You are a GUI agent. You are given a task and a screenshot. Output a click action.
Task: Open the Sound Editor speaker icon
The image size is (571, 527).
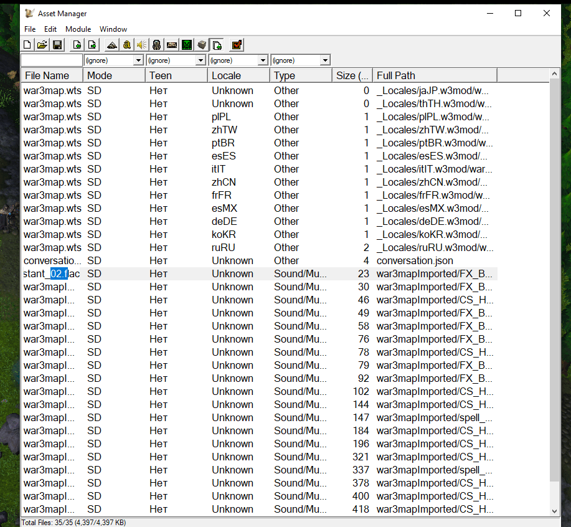coord(141,45)
